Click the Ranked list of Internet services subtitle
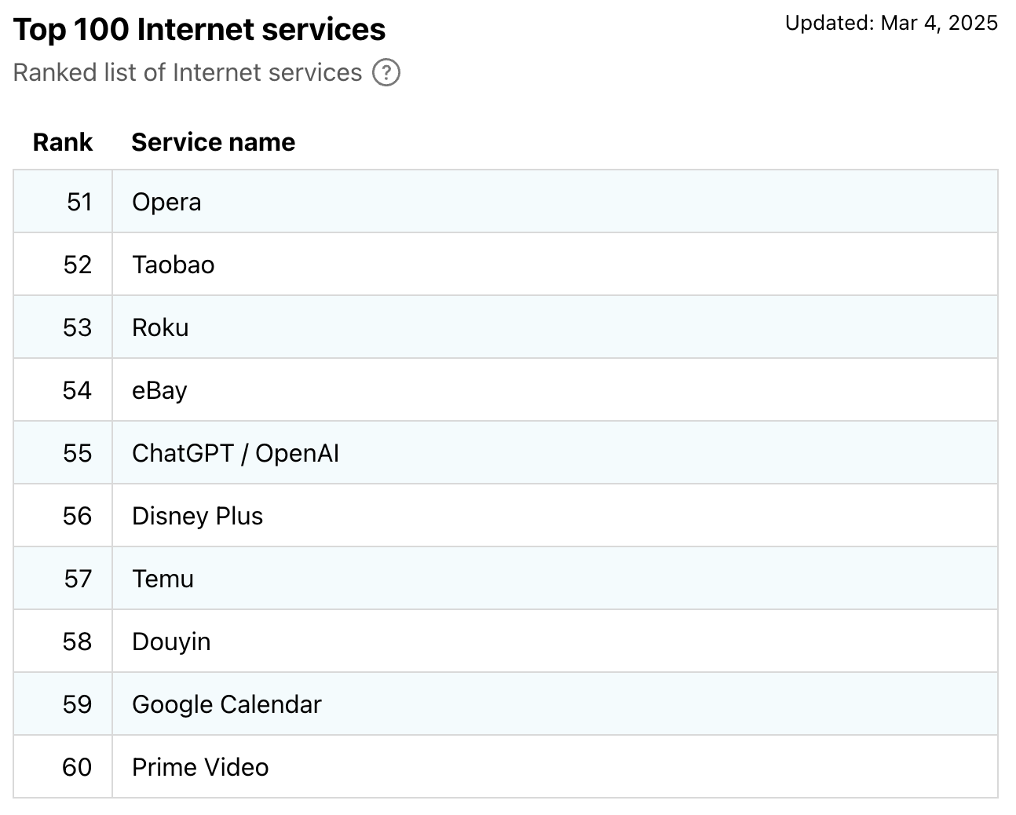 188,73
